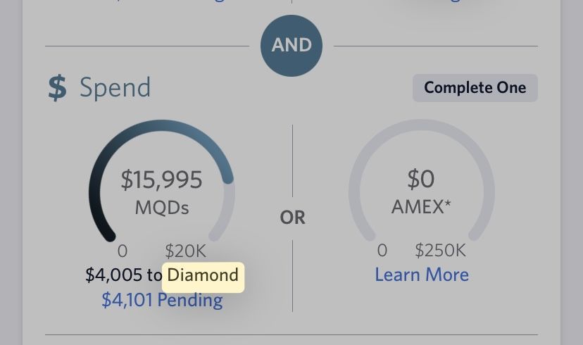Open the $4,101 Pending link
This screenshot has height=345, width=583.
point(162,300)
